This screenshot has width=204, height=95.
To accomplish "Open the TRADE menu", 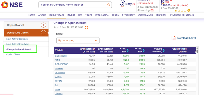I will (89, 15).
